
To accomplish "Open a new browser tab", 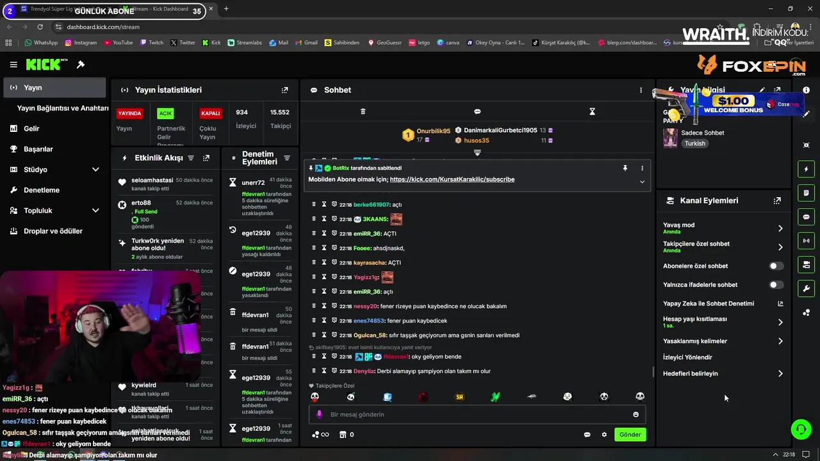I will tap(226, 9).
